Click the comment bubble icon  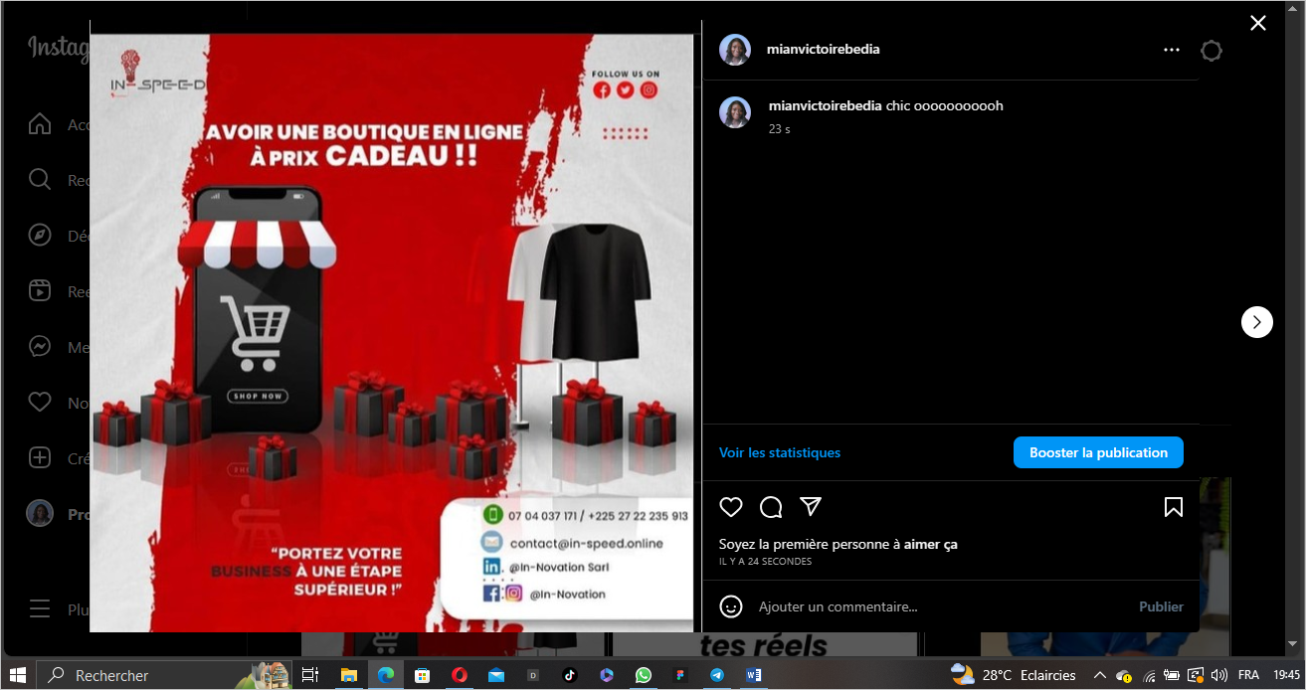(771, 507)
